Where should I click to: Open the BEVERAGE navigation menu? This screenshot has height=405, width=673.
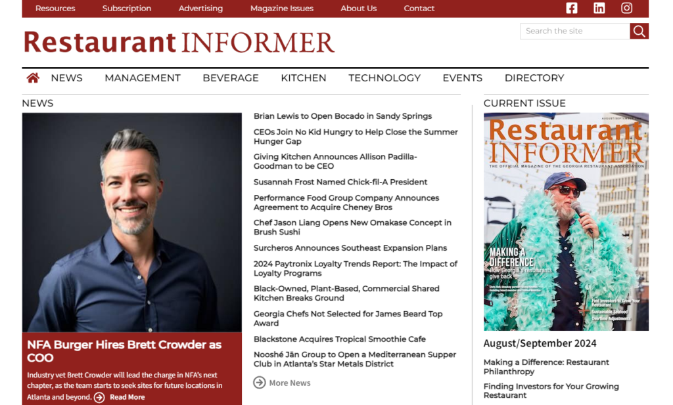231,77
